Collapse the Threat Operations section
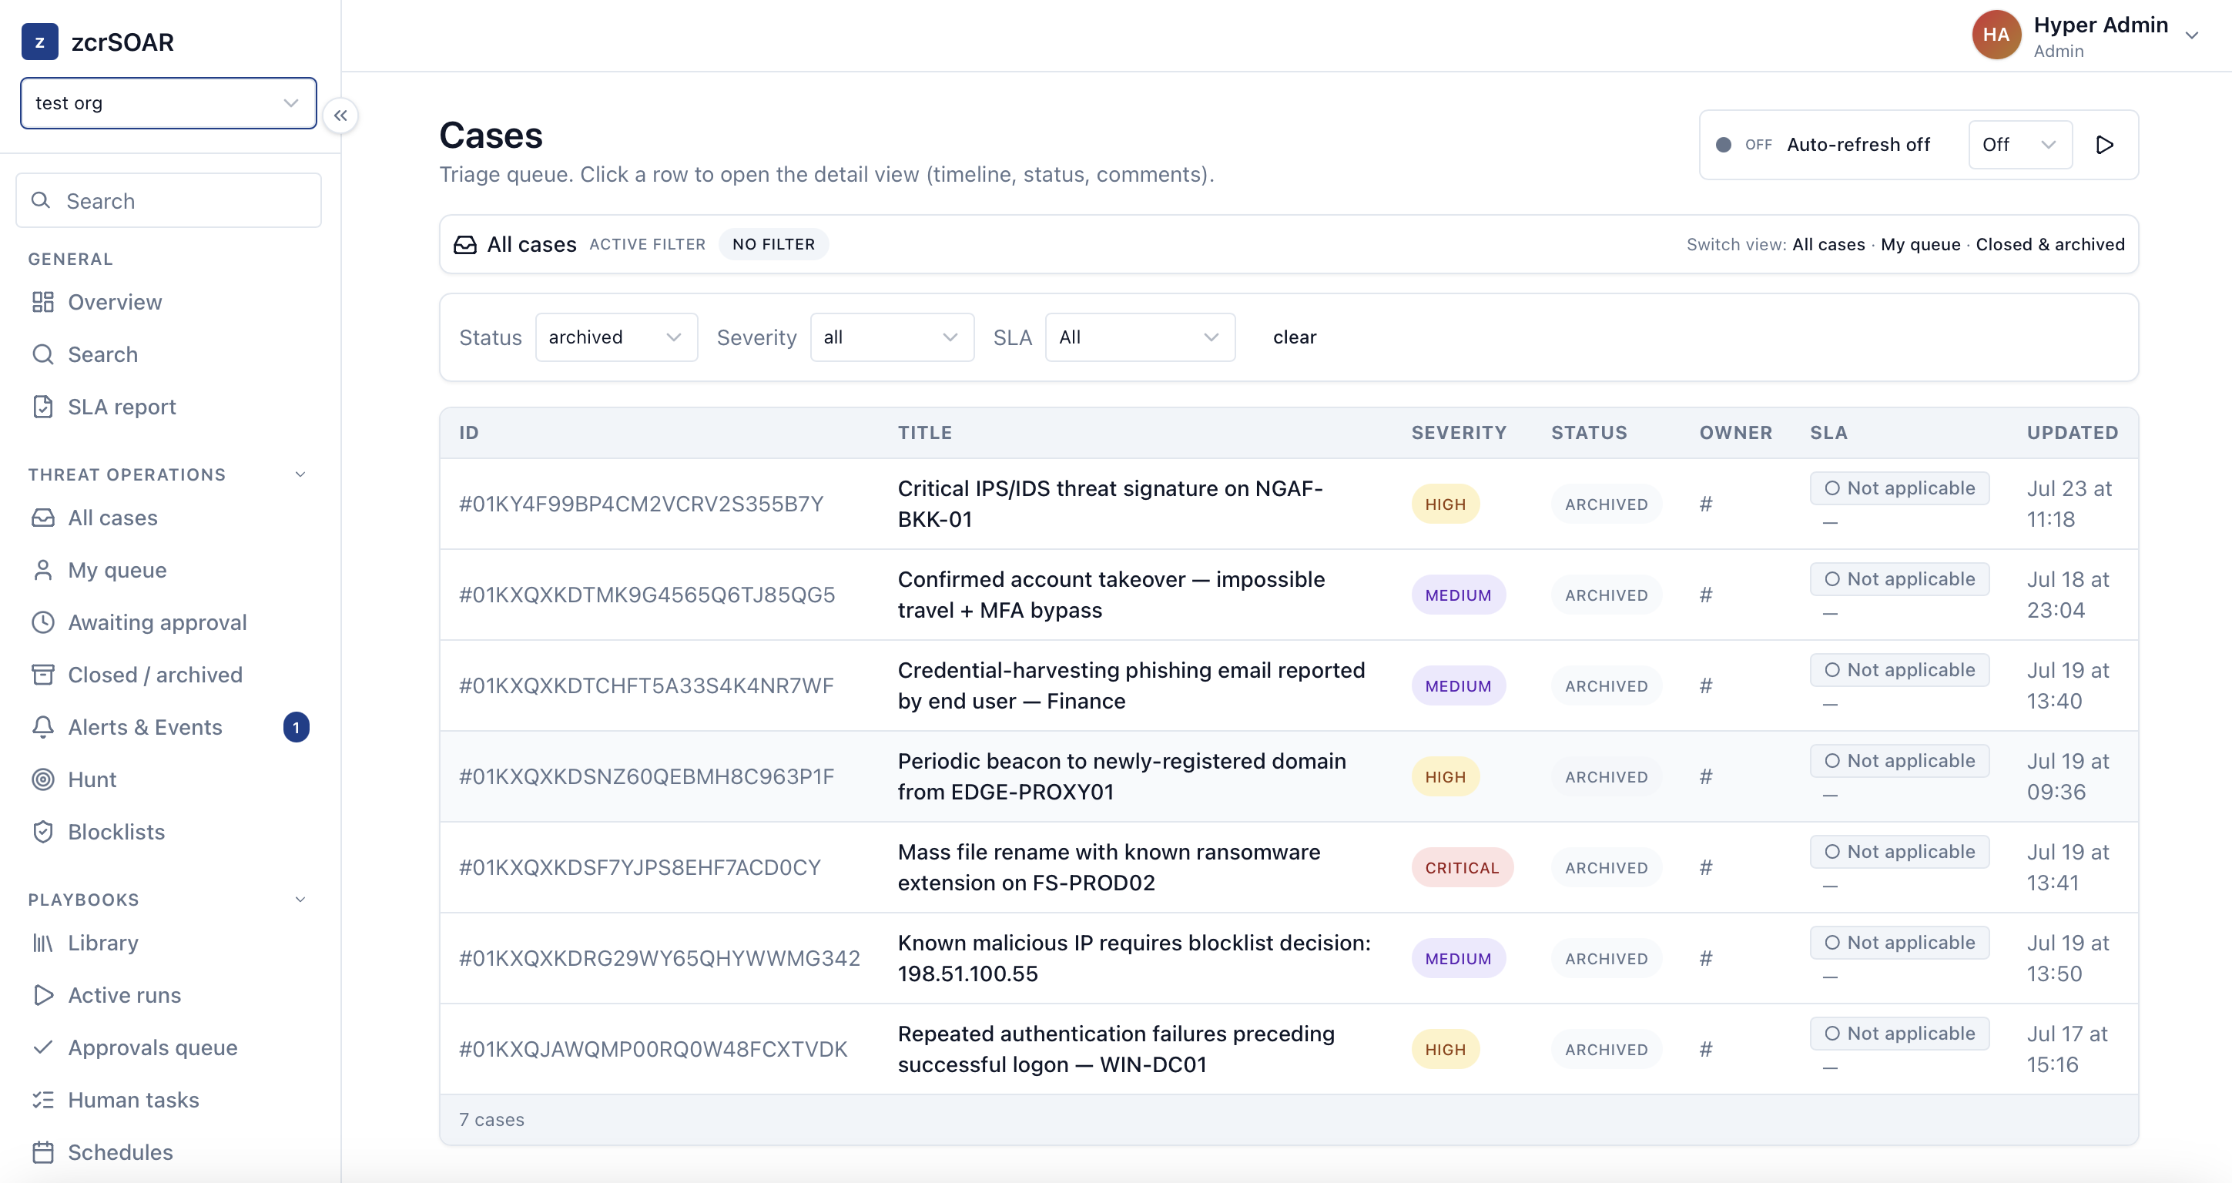This screenshot has height=1183, width=2232. pyautogui.click(x=300, y=474)
